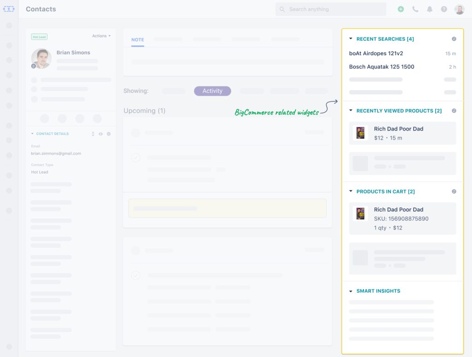
Task: Open the green quick-add icon
Action: [x=401, y=9]
